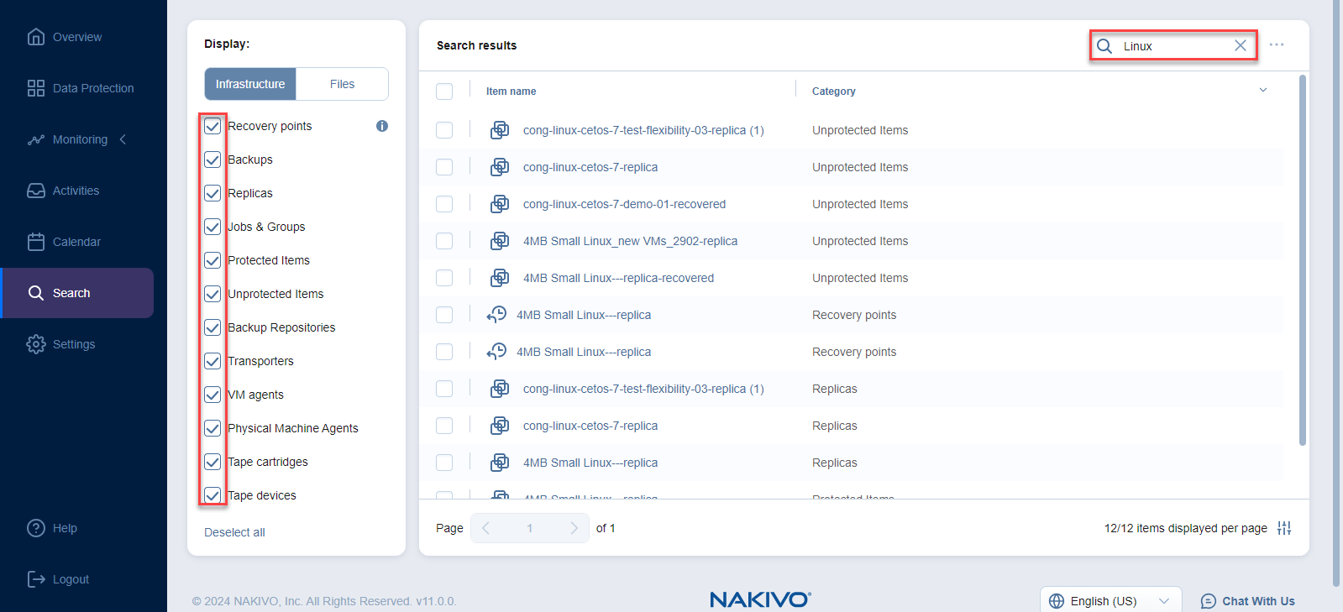Clear the Linux search with X icon
This screenshot has height=612, width=1343.
click(x=1240, y=45)
